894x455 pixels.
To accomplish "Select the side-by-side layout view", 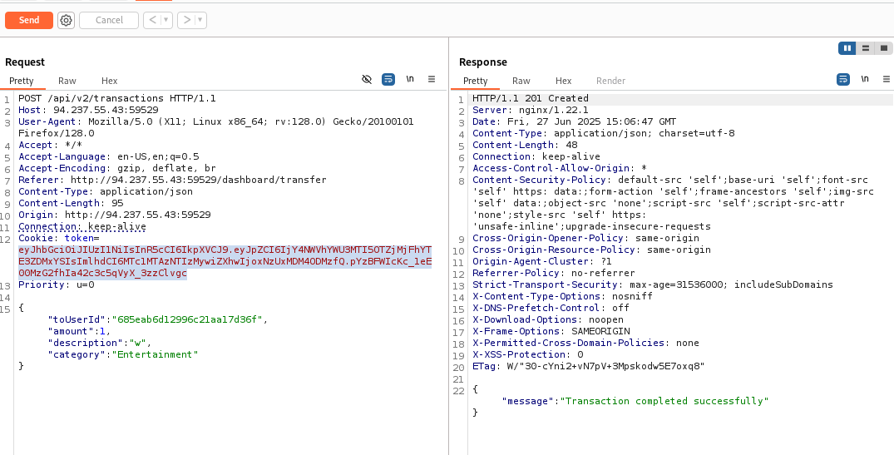I will [847, 48].
